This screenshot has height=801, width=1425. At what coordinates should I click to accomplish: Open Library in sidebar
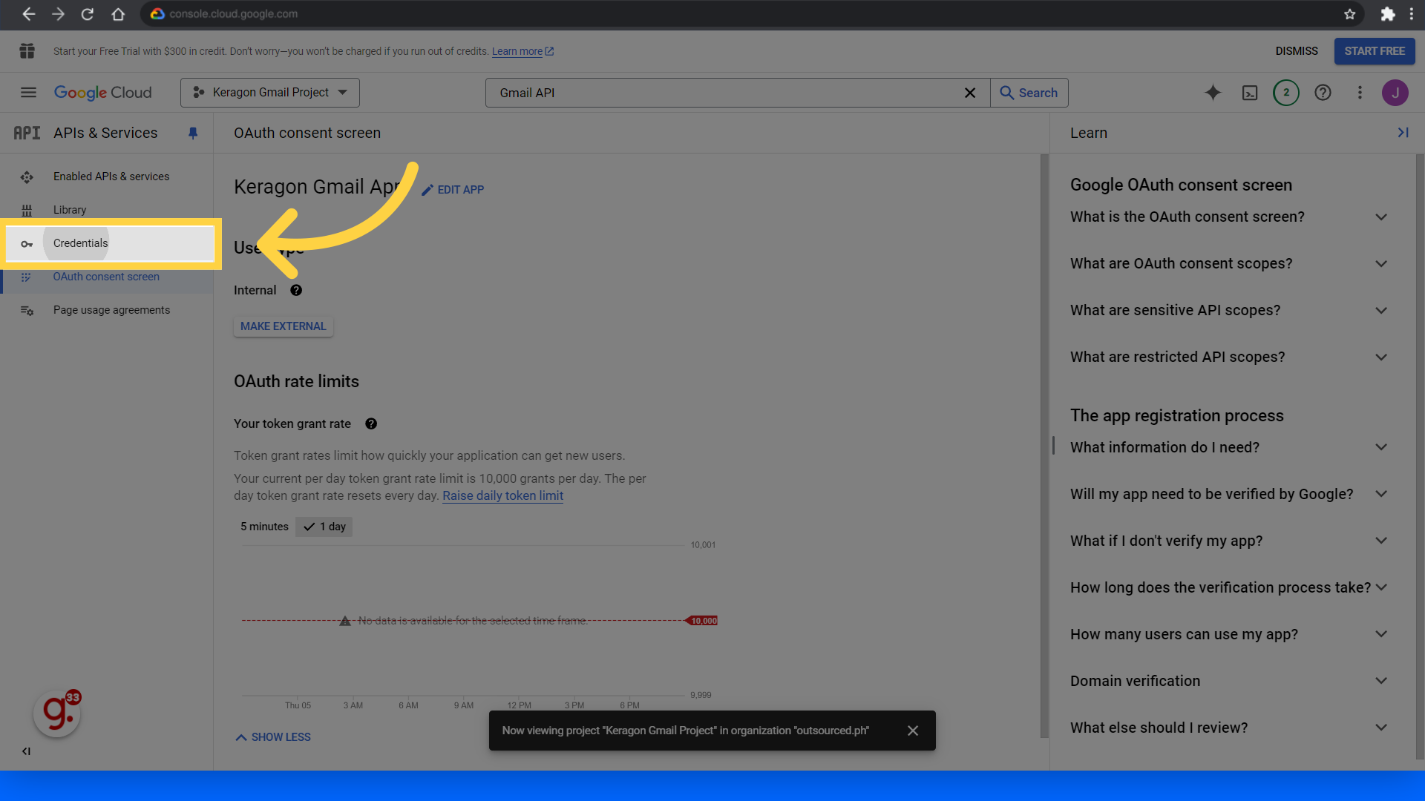pyautogui.click(x=107, y=210)
